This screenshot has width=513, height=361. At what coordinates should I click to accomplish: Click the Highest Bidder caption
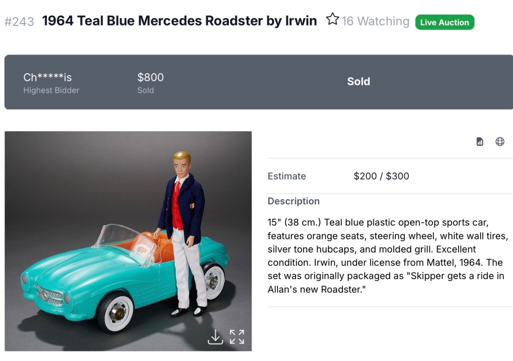point(51,91)
